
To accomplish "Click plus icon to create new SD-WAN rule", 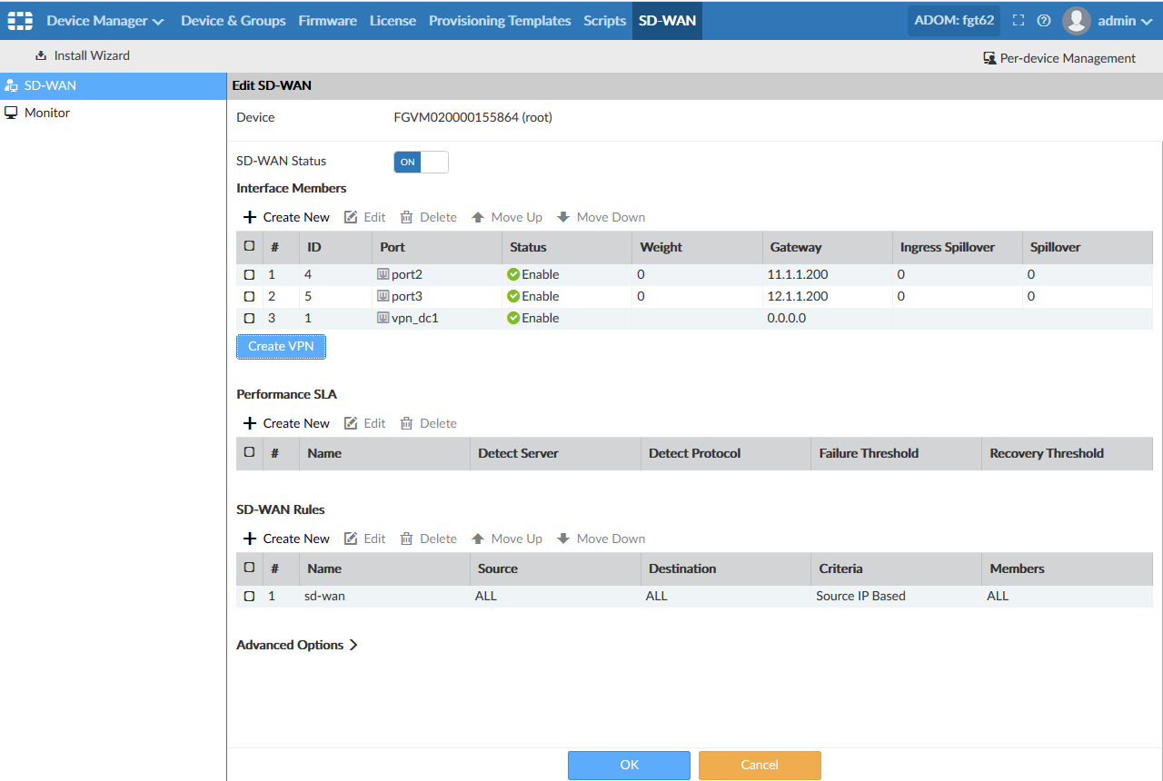I will tap(250, 539).
